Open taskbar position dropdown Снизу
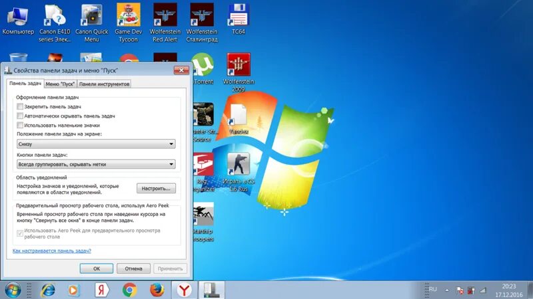 pos(96,144)
